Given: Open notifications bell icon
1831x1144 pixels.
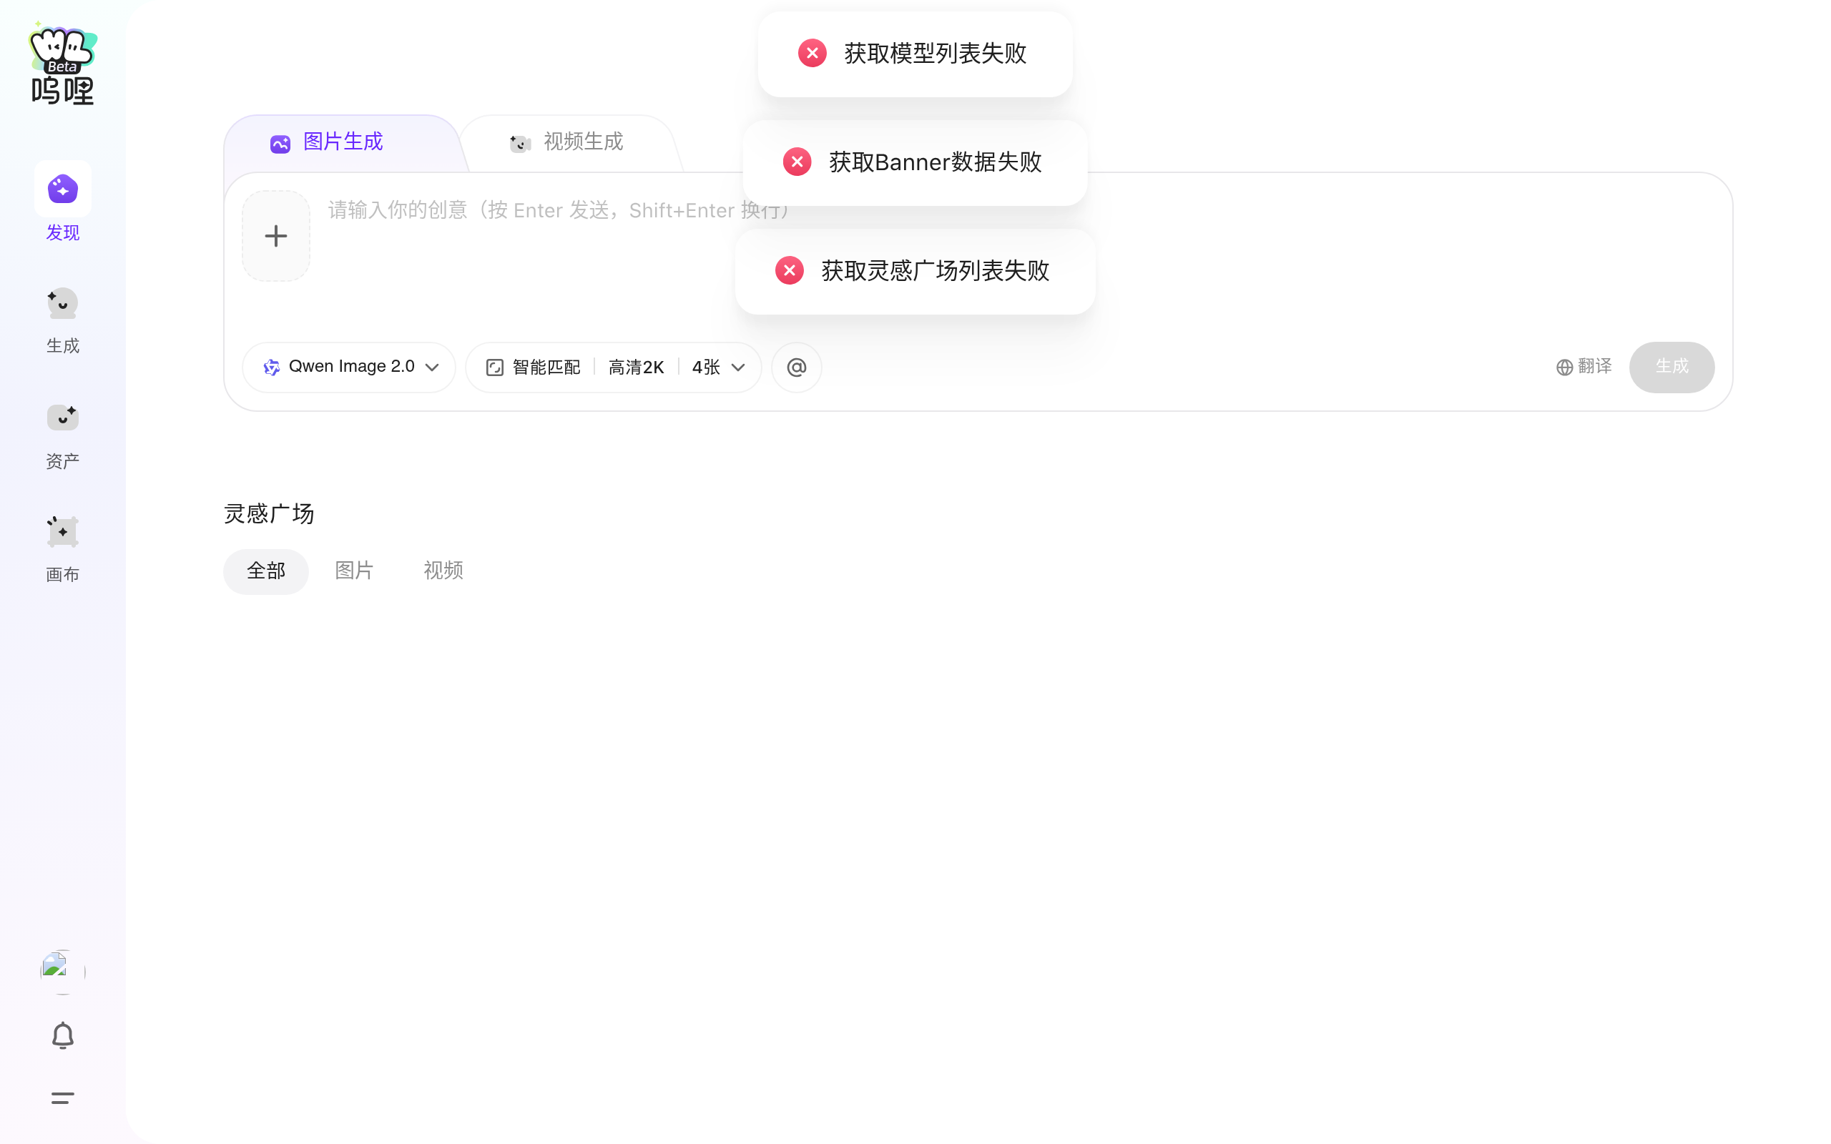Looking at the screenshot, I should coord(63,1036).
